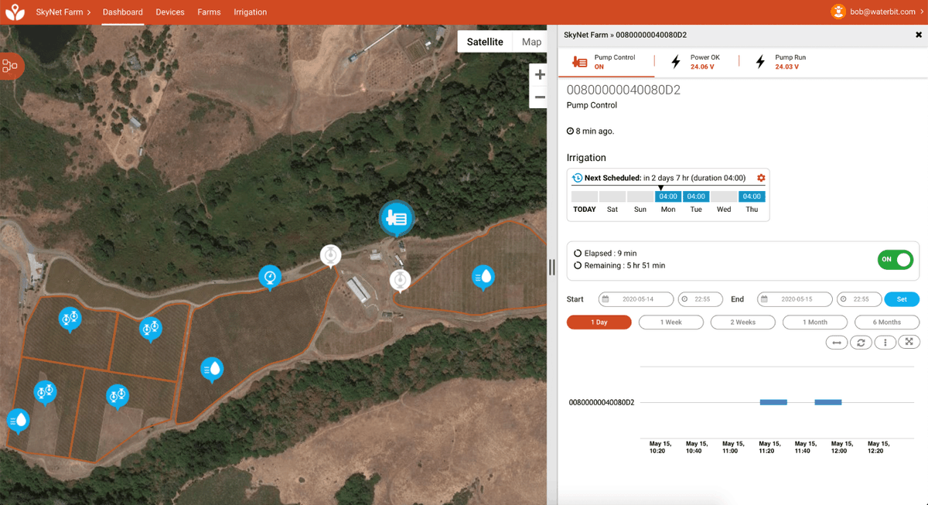Click the valve marker in the lower-right vineyard block
This screenshot has width=928, height=505.
[117, 397]
